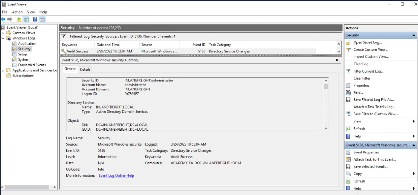The height and width of the screenshot is (195, 418).
Task: Click the Create Custom View funnel icon
Action: tap(348, 50)
